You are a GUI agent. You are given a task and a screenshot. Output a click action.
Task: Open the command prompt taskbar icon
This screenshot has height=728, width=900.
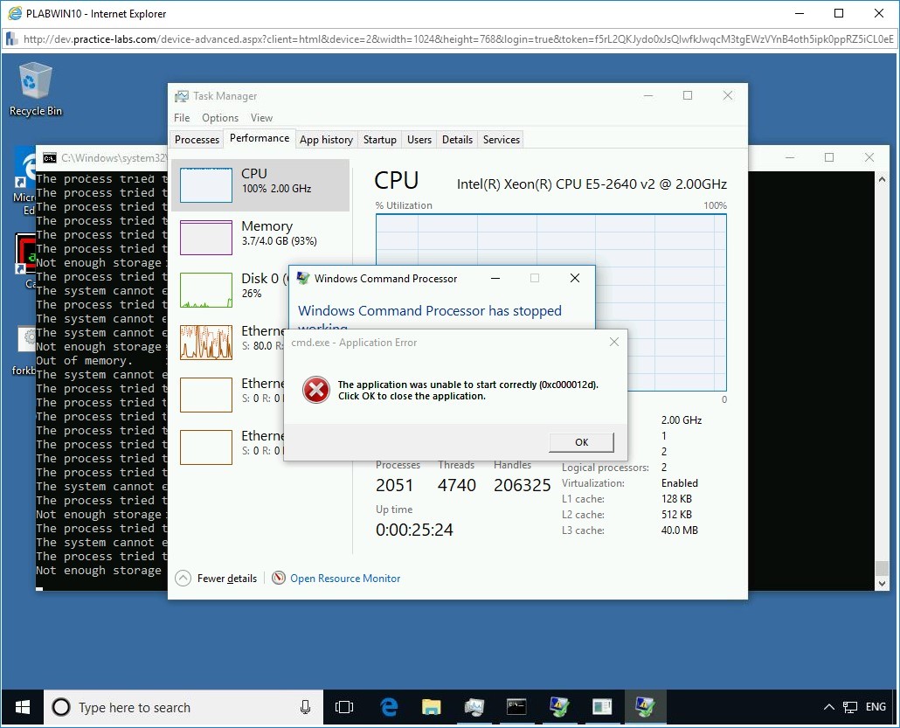[516, 707]
